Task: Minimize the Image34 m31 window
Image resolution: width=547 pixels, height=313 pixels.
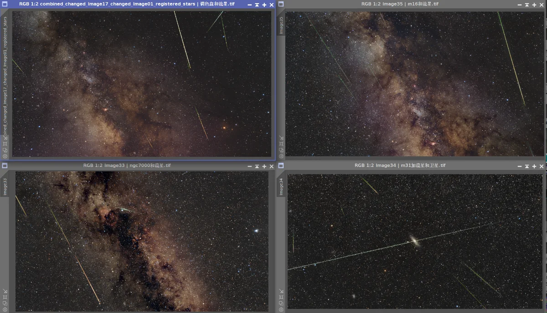Action: coord(520,166)
